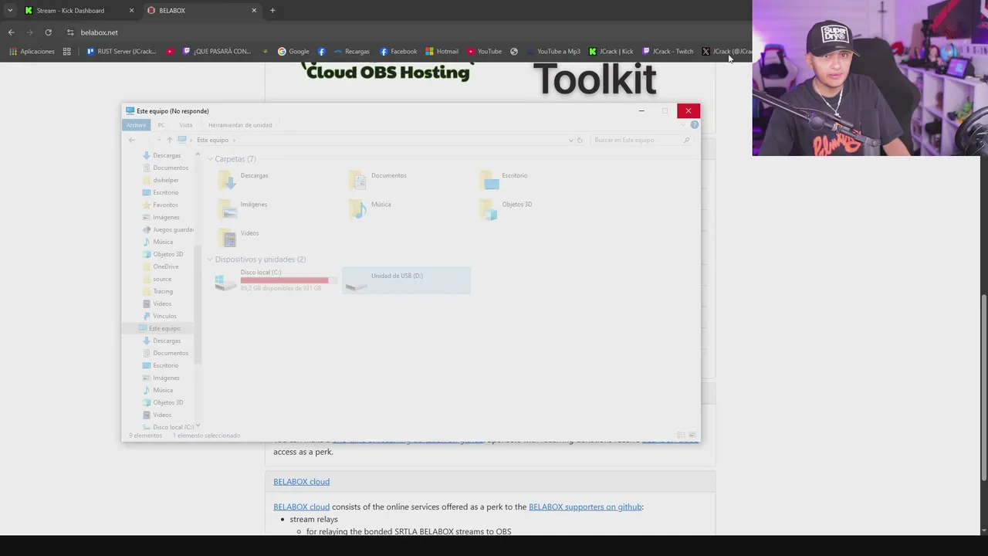
Task: Open the YouTube a Mp3 bookmark
Action: tap(553, 52)
